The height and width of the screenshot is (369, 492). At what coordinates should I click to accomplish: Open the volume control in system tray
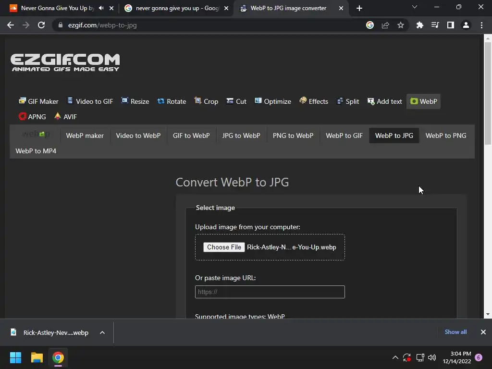coord(432,357)
